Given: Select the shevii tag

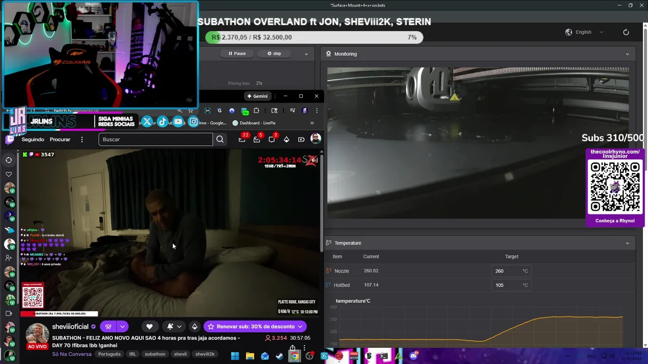Looking at the screenshot, I should 180,354.
